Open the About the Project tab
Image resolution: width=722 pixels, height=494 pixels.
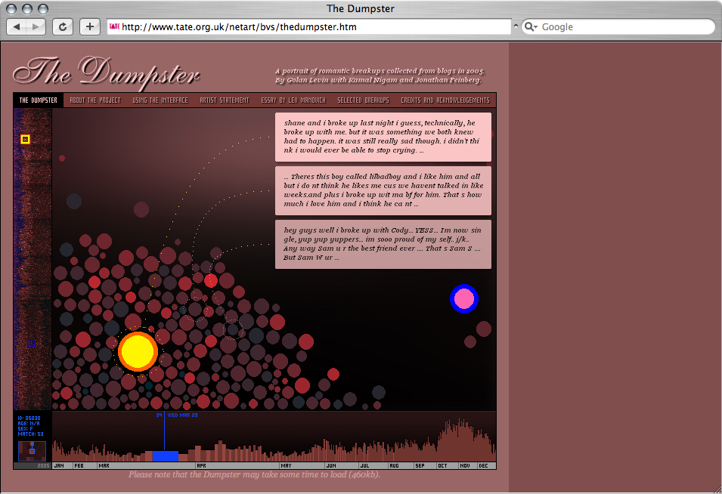95,100
